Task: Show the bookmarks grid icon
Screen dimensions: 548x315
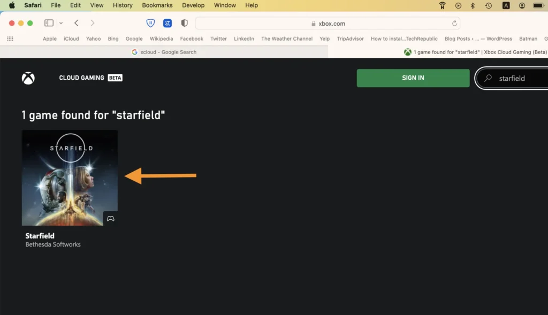Action: 10,39
